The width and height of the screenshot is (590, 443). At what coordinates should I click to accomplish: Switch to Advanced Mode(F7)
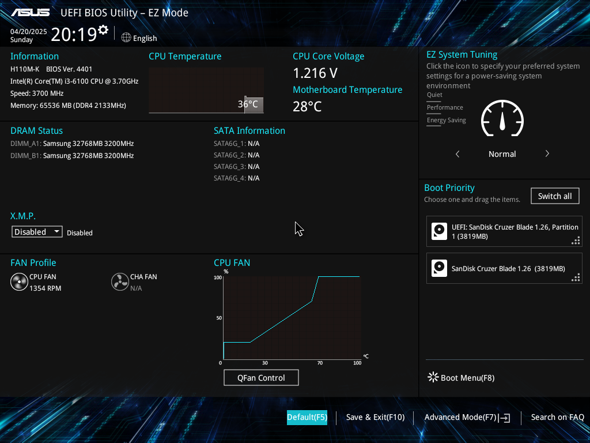tap(460, 418)
